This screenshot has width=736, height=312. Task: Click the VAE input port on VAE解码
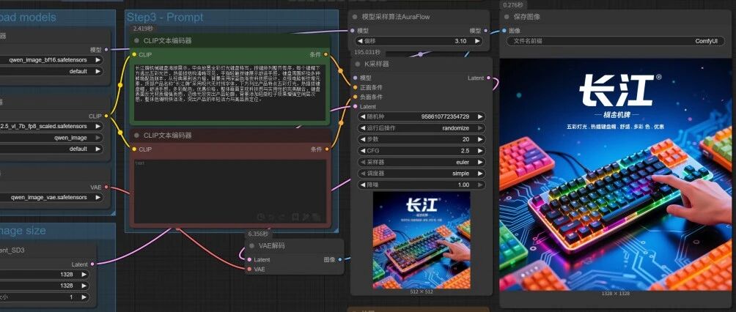tap(249, 270)
